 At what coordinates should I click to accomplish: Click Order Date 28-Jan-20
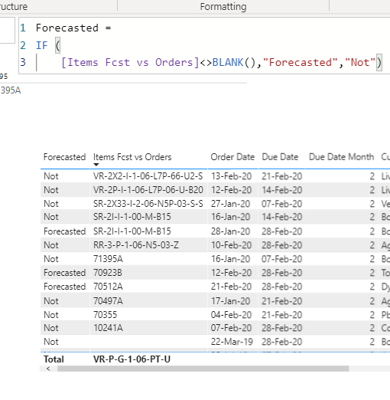[x=230, y=231]
